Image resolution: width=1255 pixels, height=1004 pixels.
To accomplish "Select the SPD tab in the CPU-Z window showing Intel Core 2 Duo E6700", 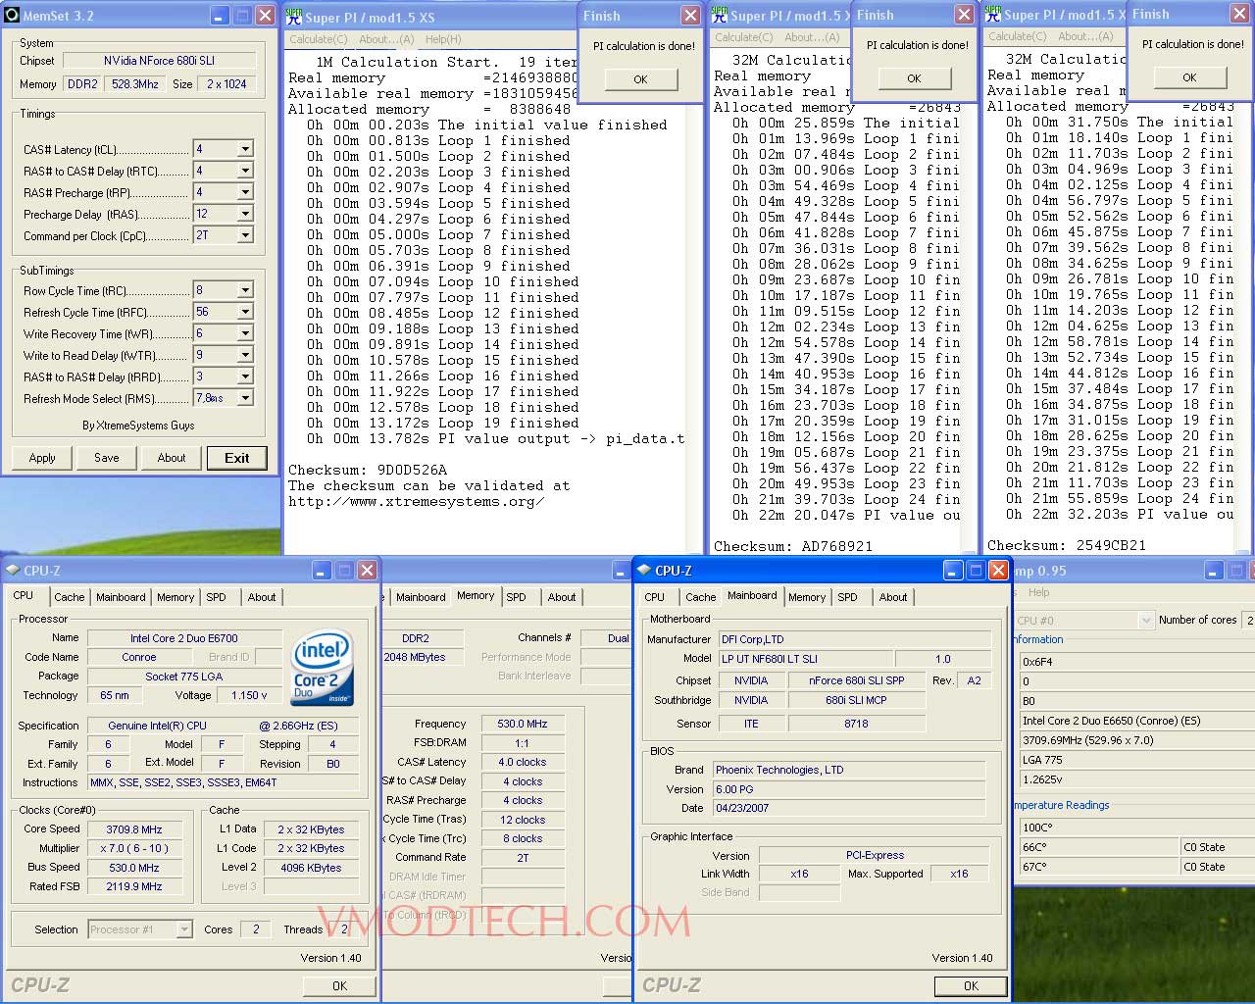I will [x=217, y=597].
